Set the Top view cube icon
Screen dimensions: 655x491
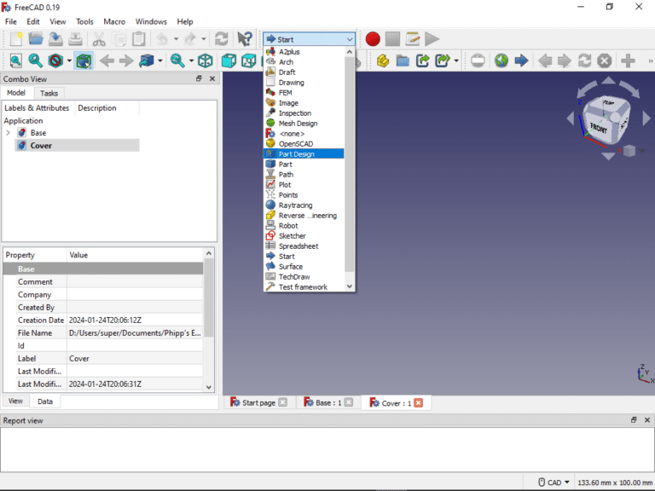(x=248, y=61)
